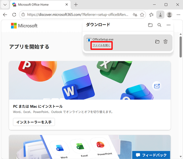
Task: Maximize the browser window
Action: click(166, 5)
